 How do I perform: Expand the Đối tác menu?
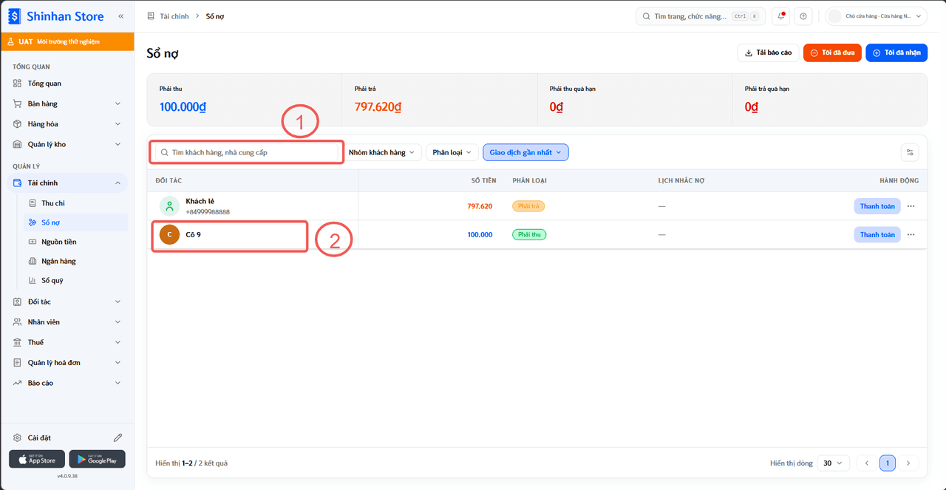[x=67, y=302]
